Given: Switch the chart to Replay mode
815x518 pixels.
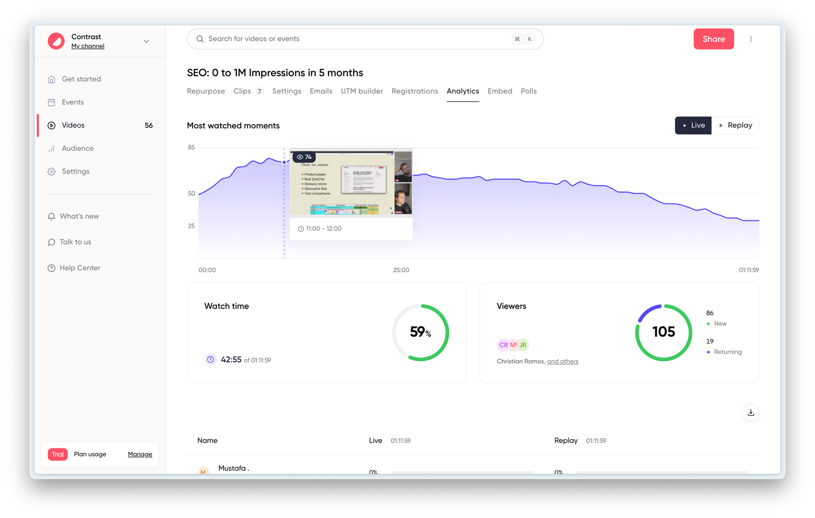Looking at the screenshot, I should coord(735,126).
